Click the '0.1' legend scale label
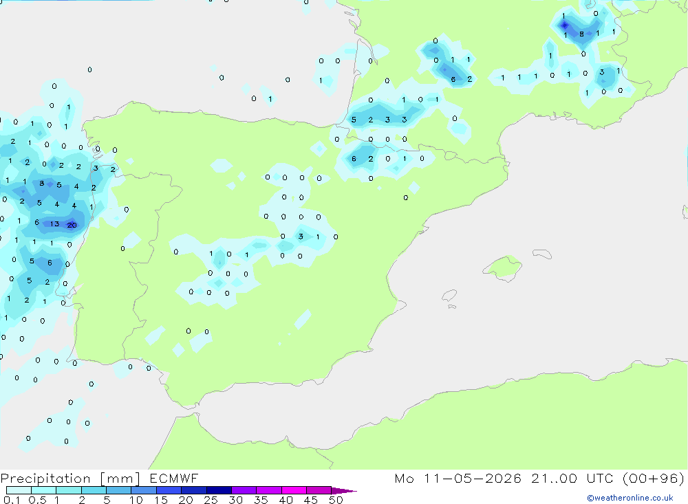Viewport: 688px width, 504px height. (x=12, y=500)
